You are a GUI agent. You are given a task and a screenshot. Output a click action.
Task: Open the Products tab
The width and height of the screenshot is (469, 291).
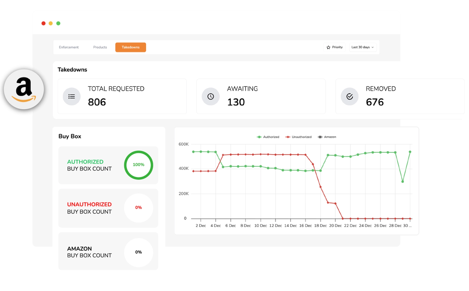[x=100, y=47]
